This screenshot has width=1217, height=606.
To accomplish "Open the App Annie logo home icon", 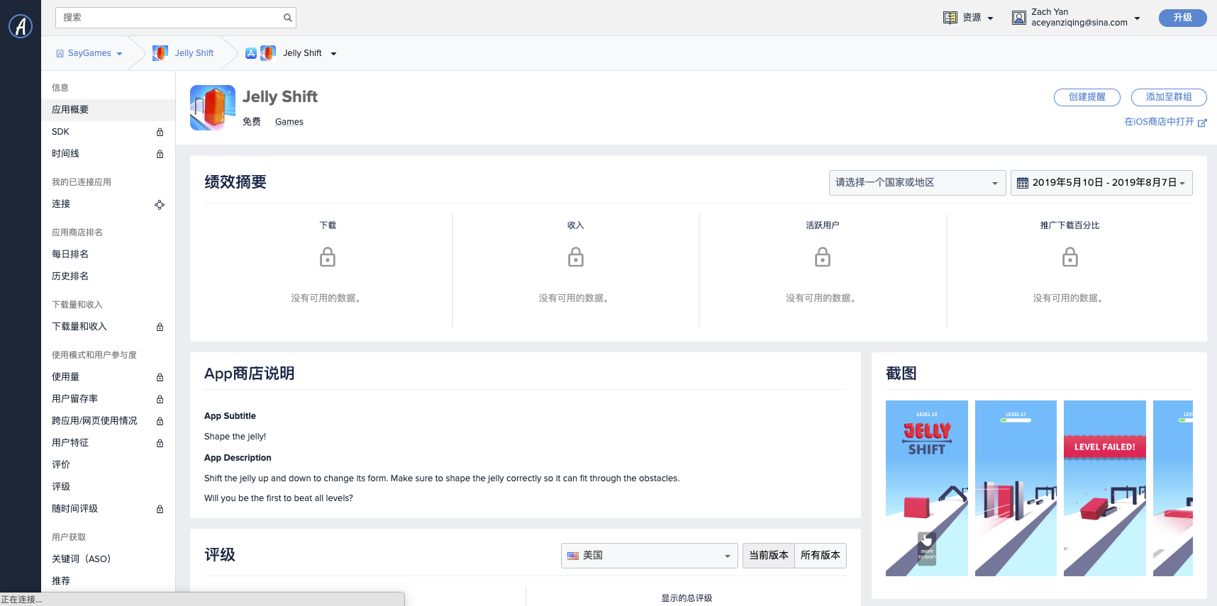I will (x=21, y=26).
